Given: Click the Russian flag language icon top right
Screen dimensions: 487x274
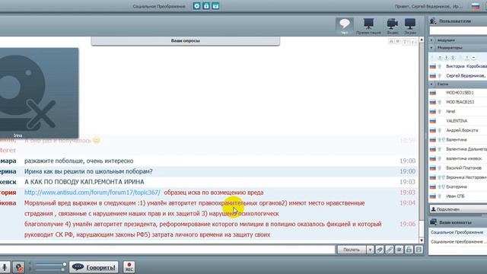Looking at the screenshot, I should 475,6.
